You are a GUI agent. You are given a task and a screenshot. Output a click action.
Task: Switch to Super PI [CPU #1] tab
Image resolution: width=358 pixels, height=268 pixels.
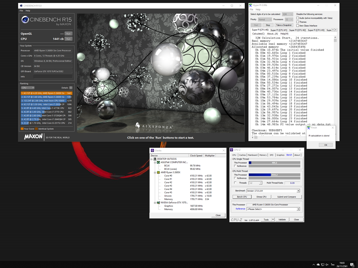coord(279,30)
